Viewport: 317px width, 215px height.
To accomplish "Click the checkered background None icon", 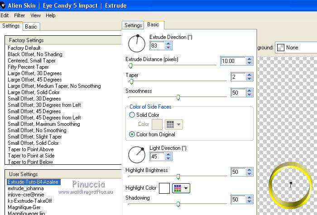I will (281, 48).
